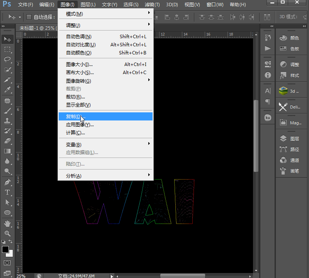This screenshot has height=278, width=309.
Task: Select the Lasso tool
Action: [x=7, y=59]
